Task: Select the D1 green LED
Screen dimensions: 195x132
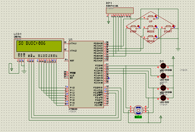Action: point(163,66)
